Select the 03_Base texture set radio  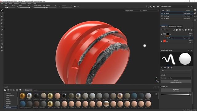pos(162,18)
